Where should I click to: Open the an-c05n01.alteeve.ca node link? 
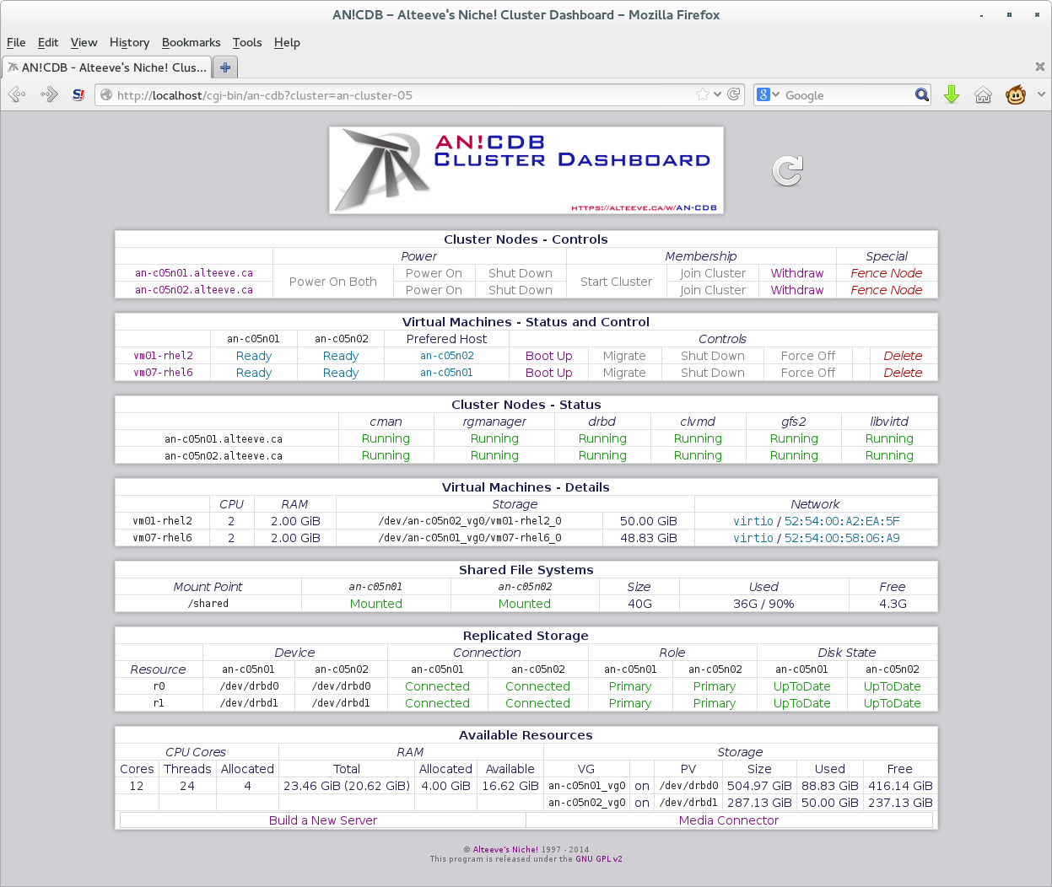[x=194, y=273]
